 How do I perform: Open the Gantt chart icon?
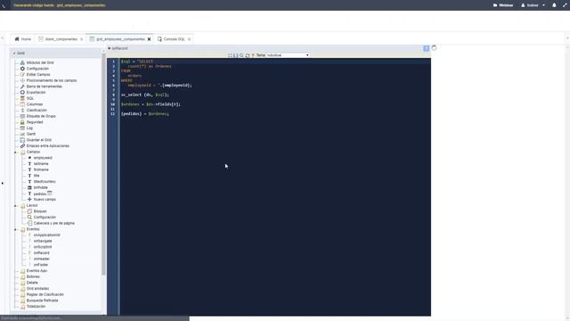coord(22,134)
